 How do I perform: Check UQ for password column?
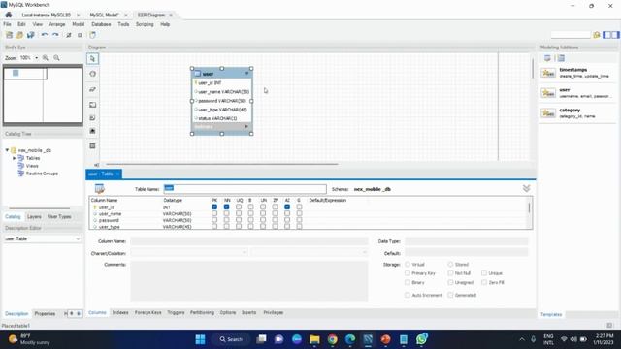pos(239,220)
